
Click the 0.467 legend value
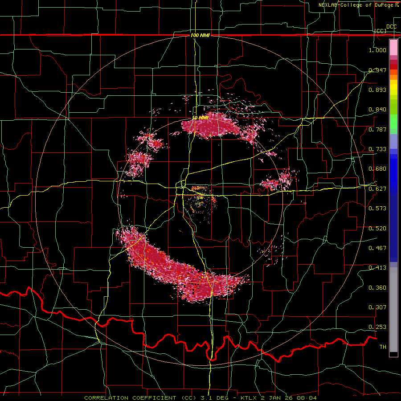[377, 248]
